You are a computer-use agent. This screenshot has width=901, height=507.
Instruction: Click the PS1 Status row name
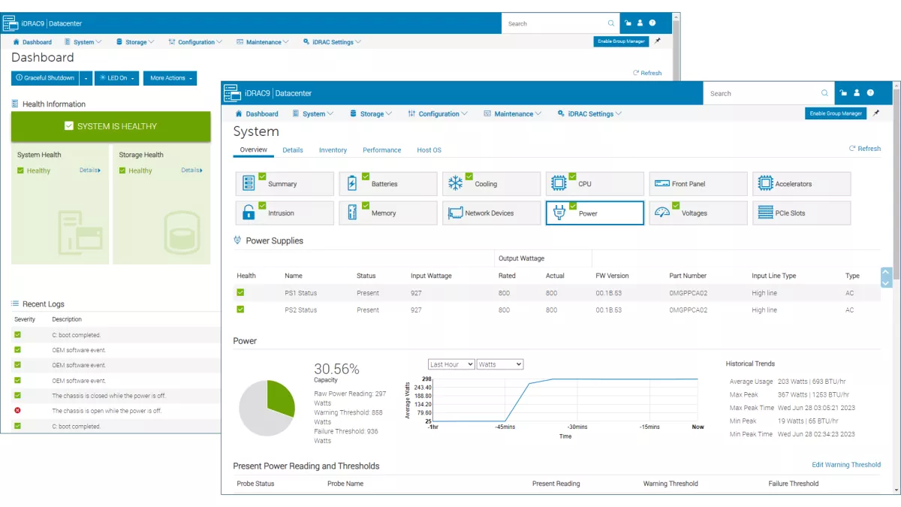click(301, 293)
